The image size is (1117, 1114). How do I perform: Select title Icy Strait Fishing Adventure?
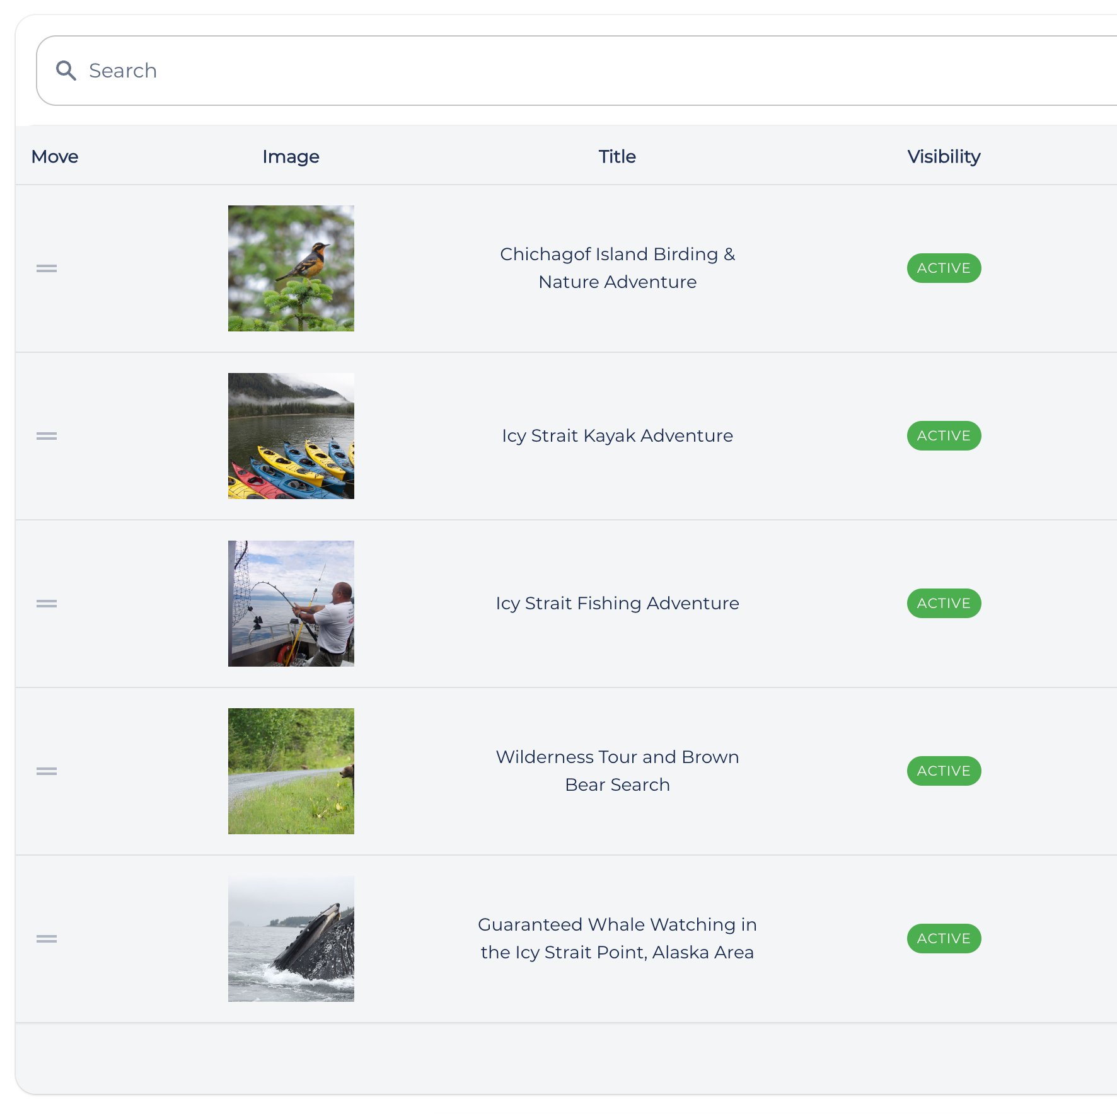(x=618, y=604)
